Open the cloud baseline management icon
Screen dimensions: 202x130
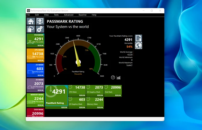pyautogui.click(x=31, y=29)
